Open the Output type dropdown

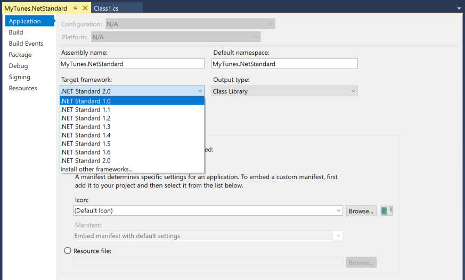284,91
